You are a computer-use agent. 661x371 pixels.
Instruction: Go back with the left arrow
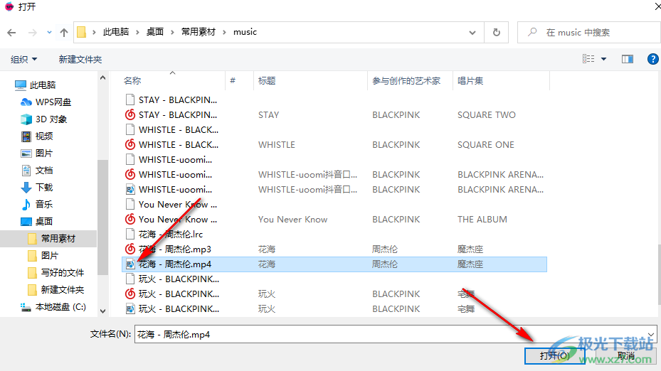tap(12, 33)
